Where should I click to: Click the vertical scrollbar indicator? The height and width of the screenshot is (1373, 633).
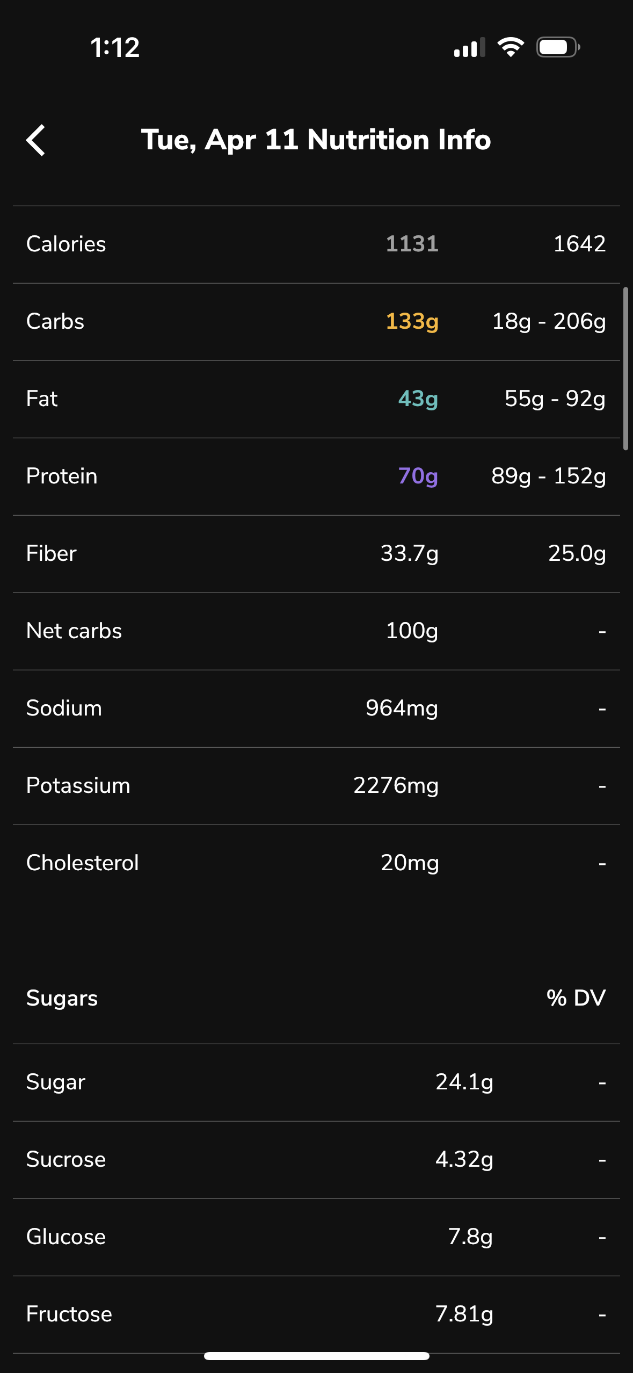click(625, 368)
